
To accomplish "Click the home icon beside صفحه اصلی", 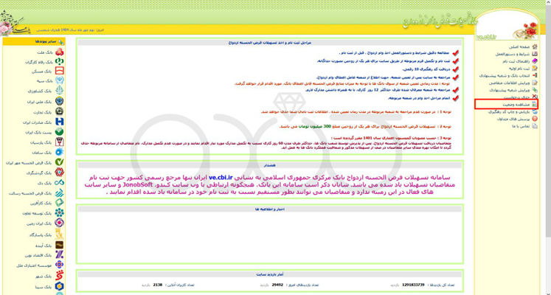I will 535,46.
